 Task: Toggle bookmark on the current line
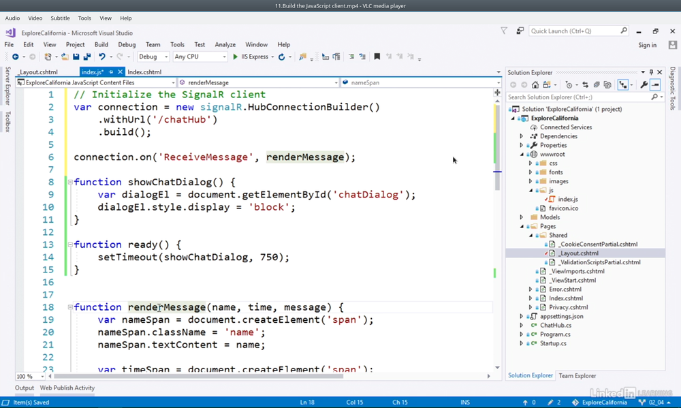click(x=377, y=57)
